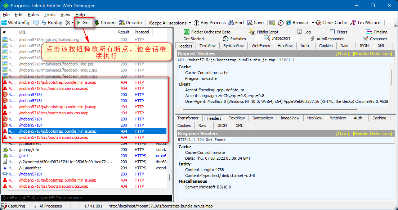Open the Remove (X) dropdown arrow
This screenshot has height=210, width=398.
(73, 23)
